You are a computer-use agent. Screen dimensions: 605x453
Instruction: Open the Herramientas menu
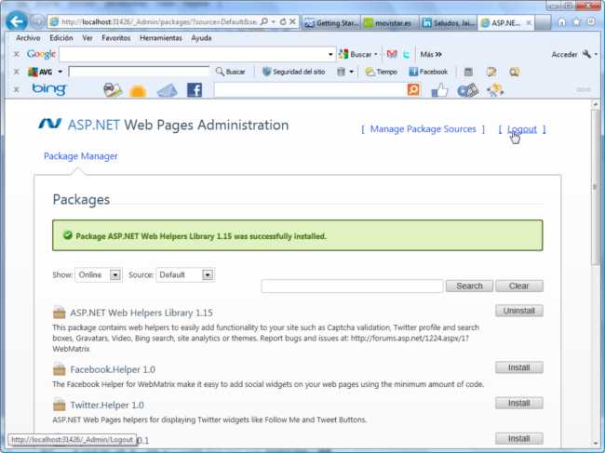coord(161,38)
